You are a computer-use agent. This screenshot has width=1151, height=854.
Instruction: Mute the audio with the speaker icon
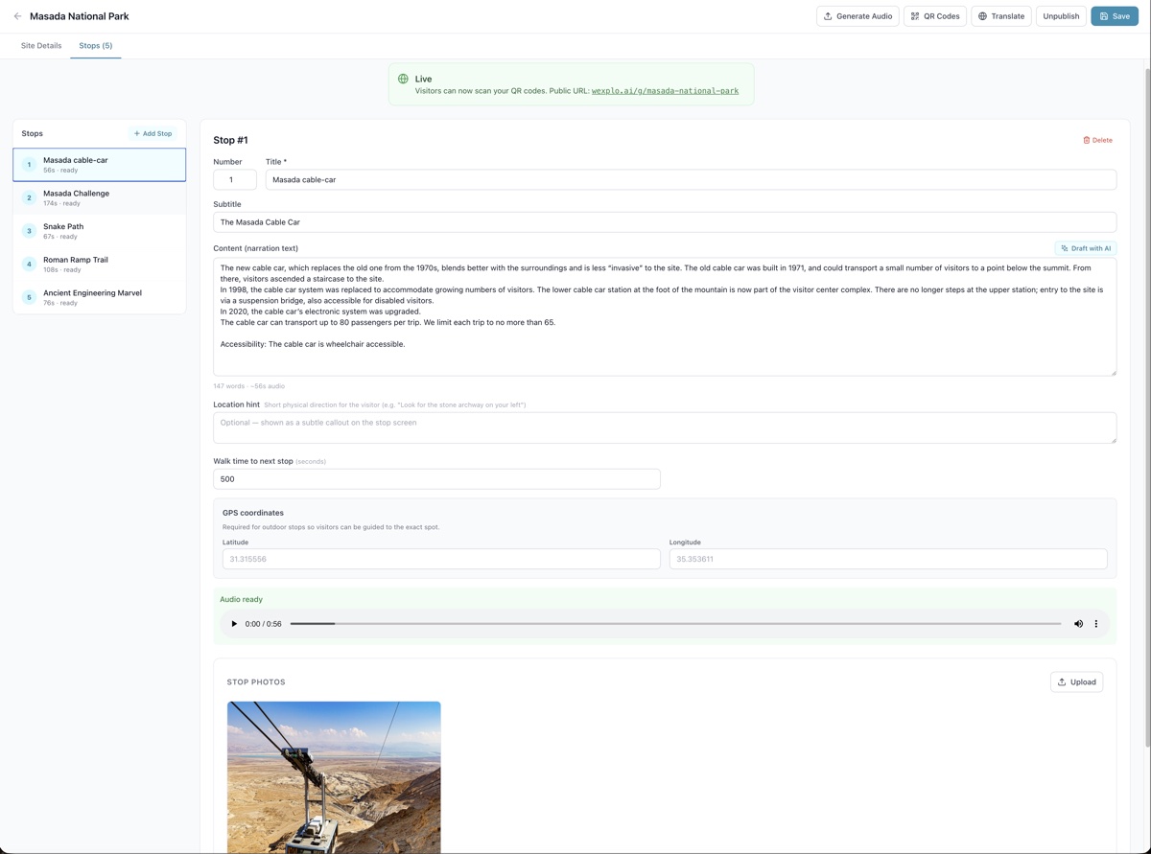(1078, 624)
